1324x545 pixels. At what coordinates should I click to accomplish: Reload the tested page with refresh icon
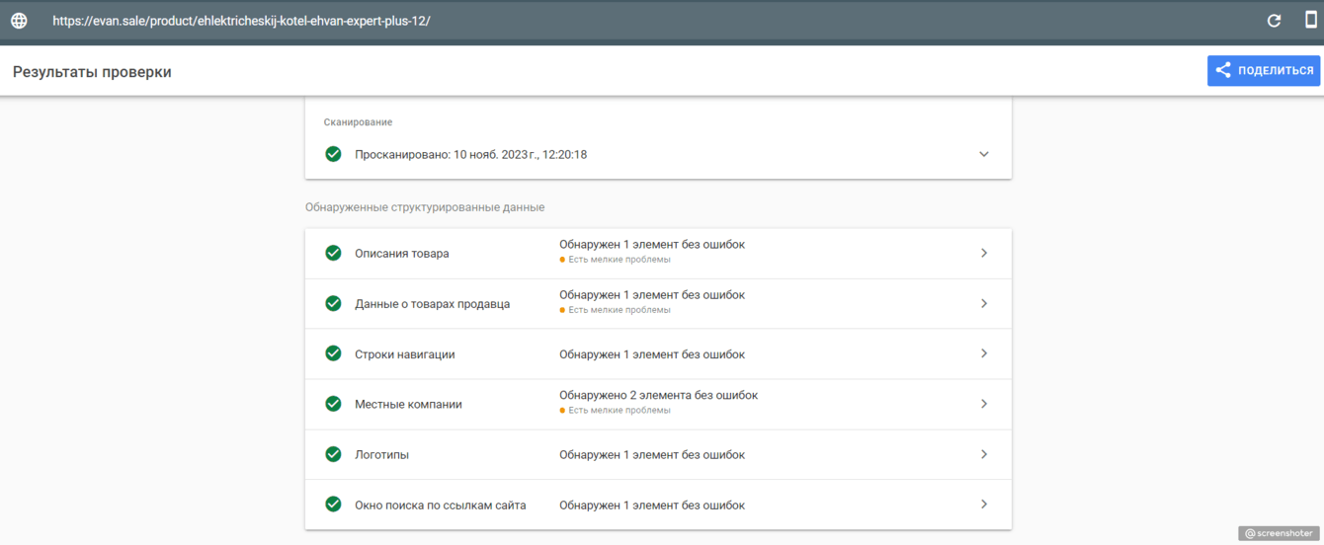point(1274,21)
